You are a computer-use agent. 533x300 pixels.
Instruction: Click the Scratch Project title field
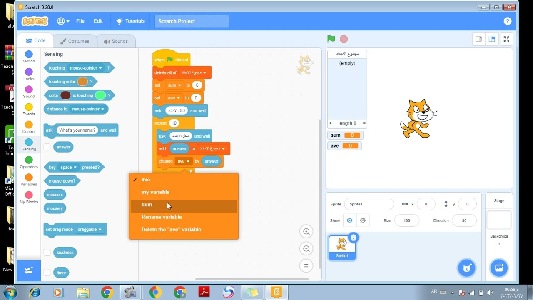192,21
